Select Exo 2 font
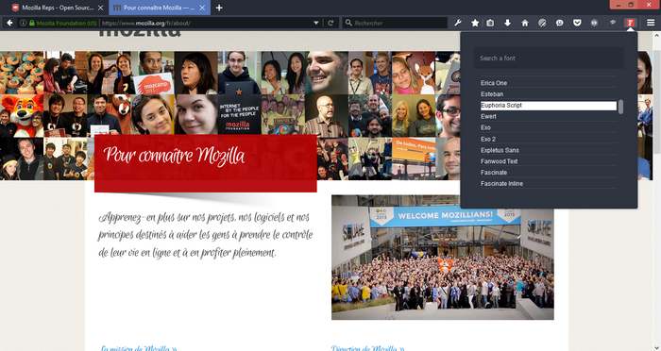The width and height of the screenshot is (661, 351). 548,139
